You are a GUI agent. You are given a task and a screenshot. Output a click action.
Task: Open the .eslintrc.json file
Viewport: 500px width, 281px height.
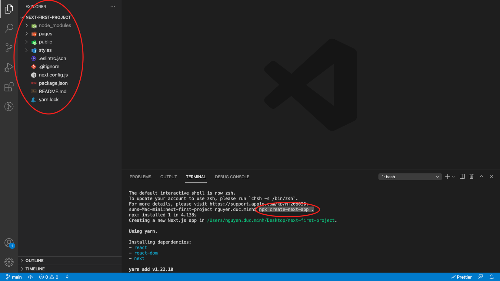tap(52, 58)
